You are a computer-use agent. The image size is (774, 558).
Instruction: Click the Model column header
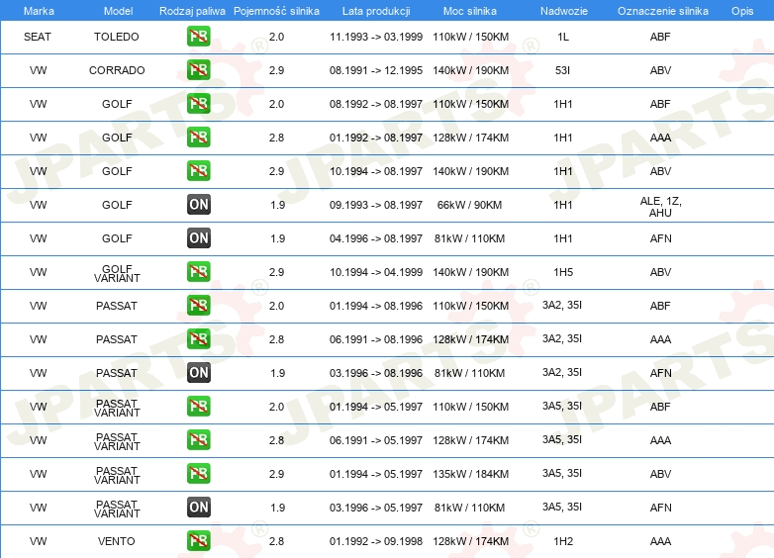(x=118, y=11)
